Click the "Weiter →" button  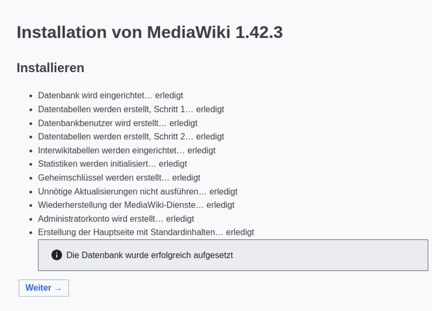(43, 288)
